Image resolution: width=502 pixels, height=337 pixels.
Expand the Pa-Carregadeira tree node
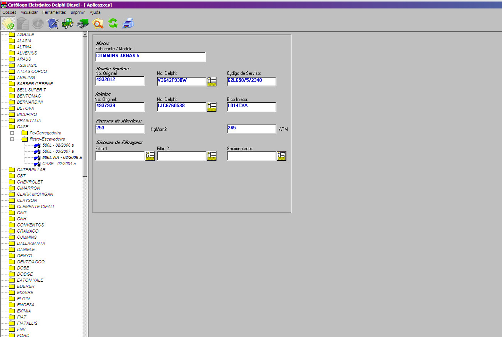[12, 133]
